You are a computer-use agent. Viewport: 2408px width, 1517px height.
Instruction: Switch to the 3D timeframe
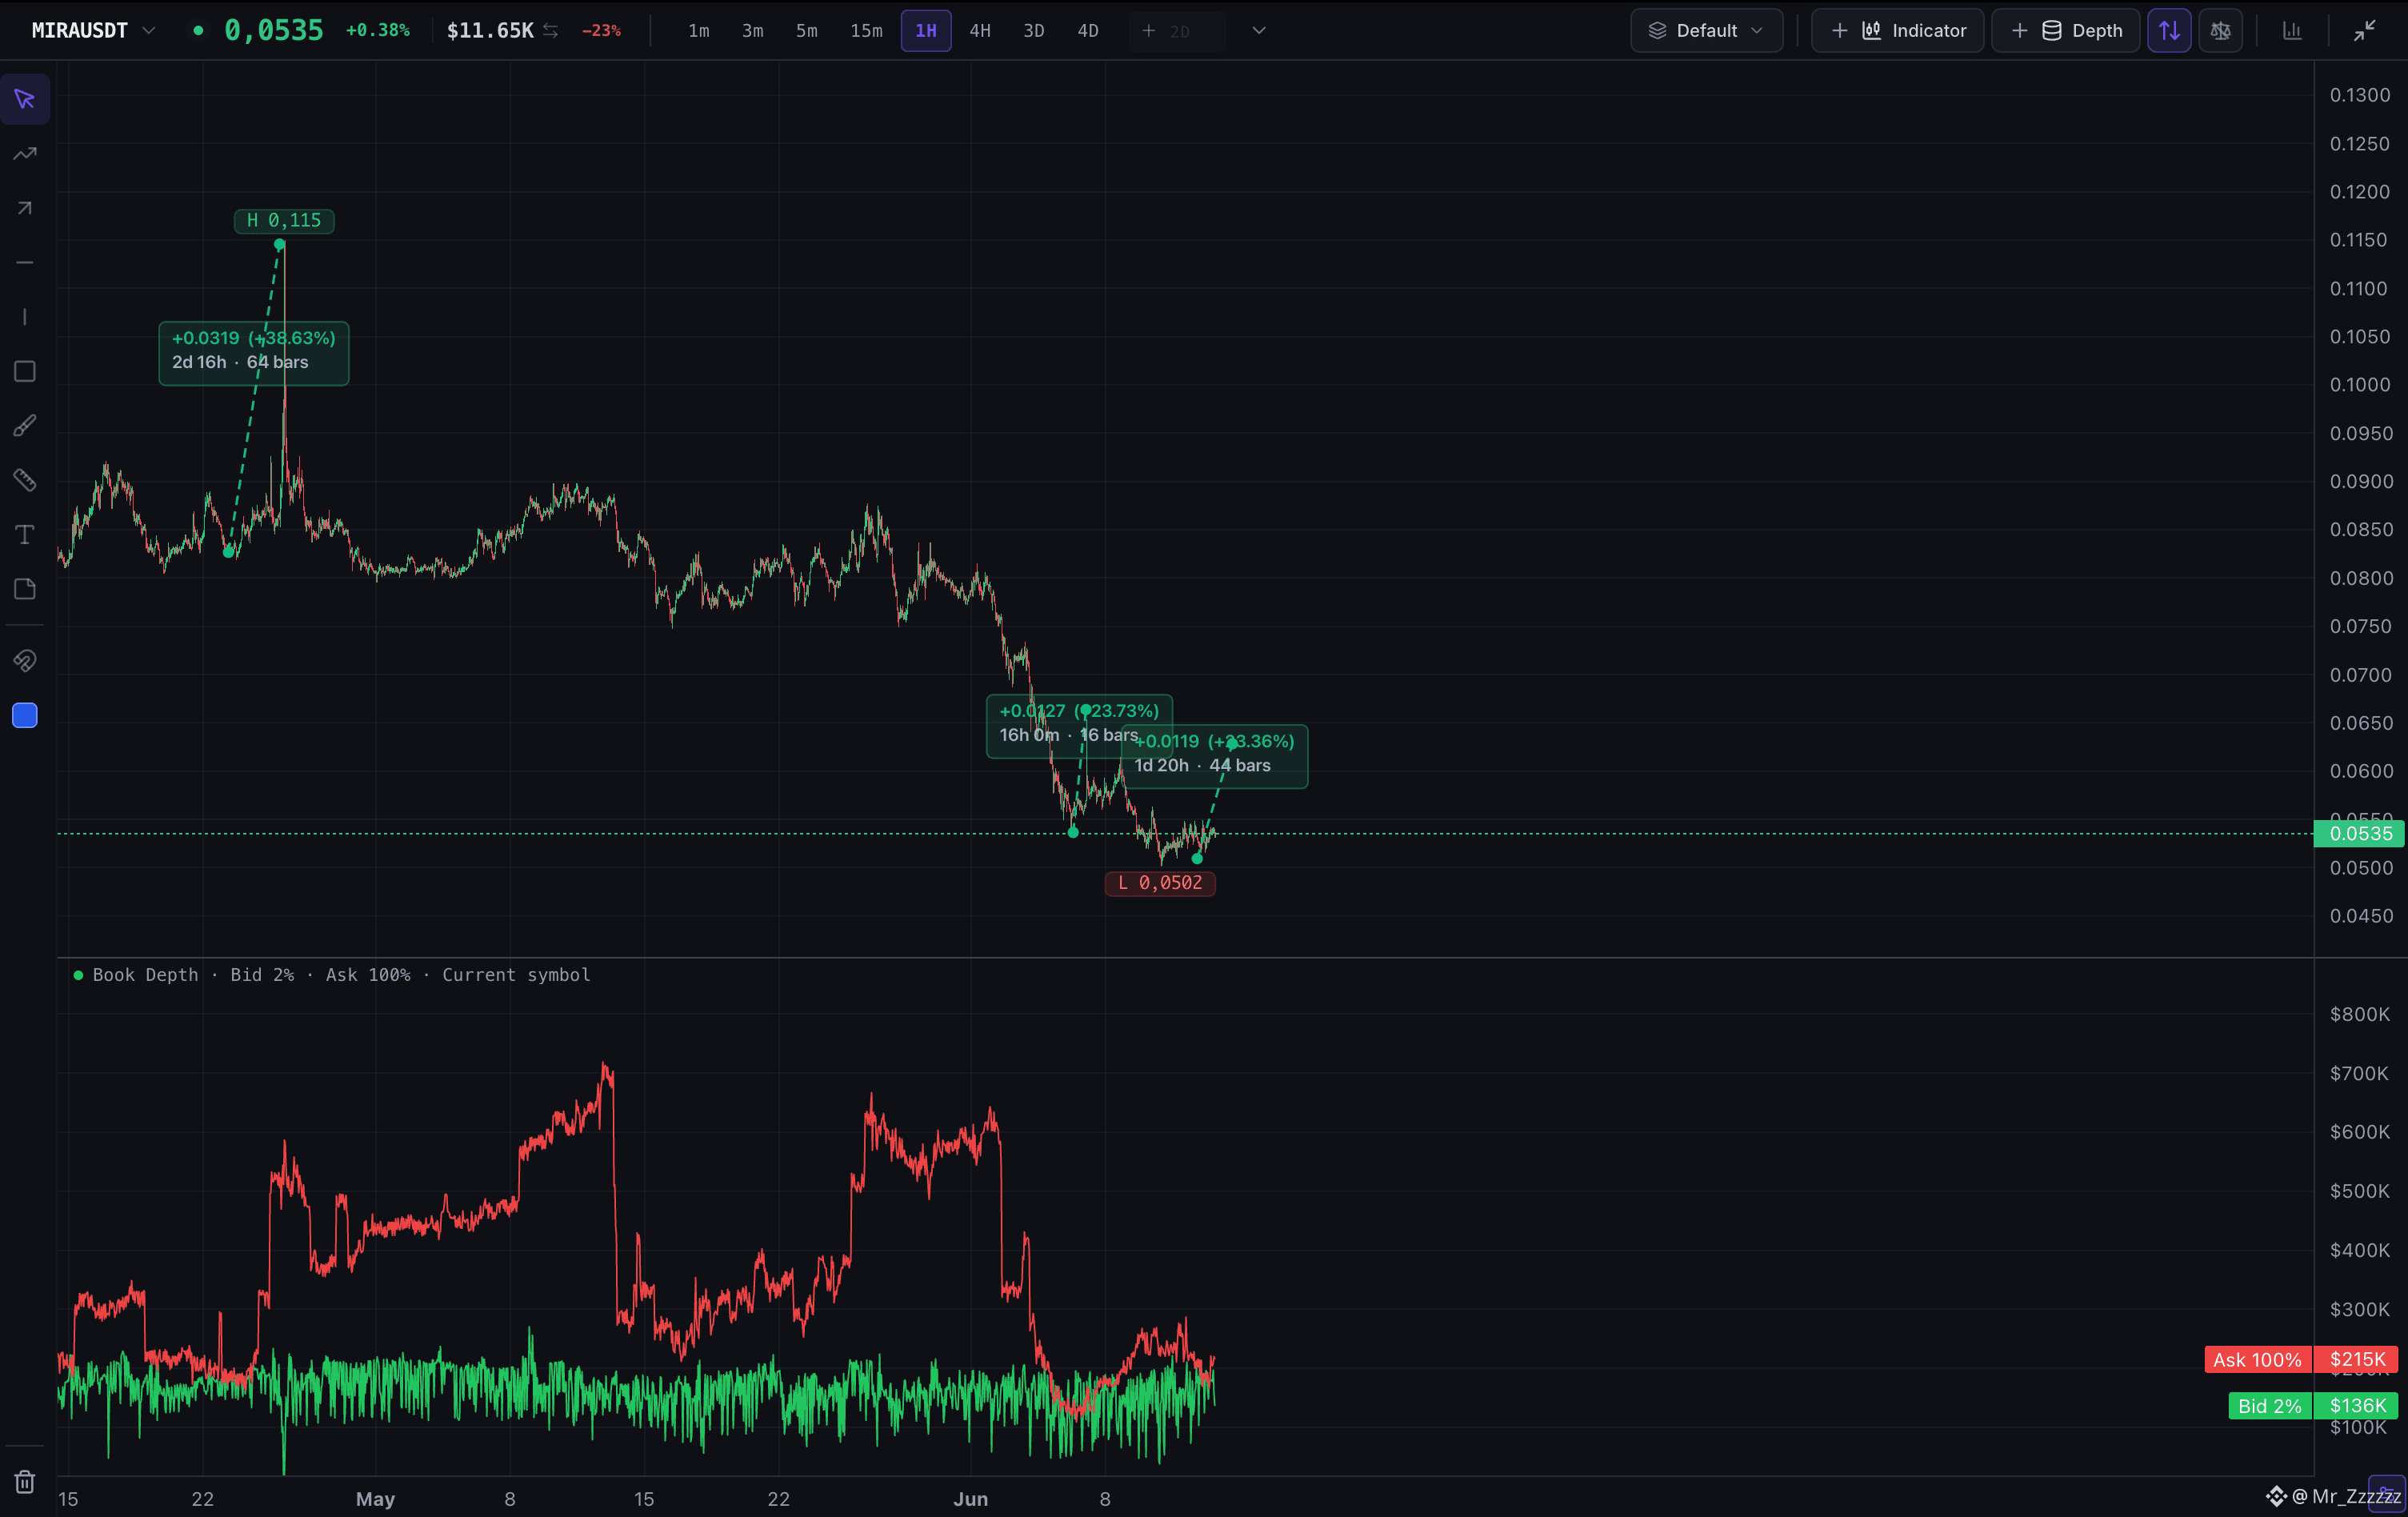[1034, 31]
